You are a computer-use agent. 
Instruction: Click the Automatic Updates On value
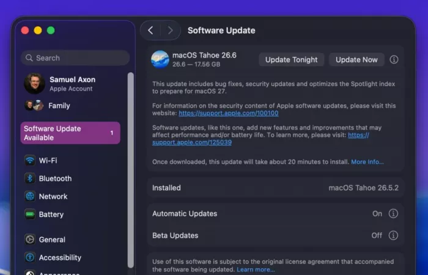point(377,214)
